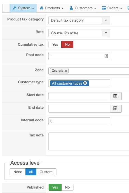Image resolution: width=129 pixels, height=193 pixels.
Task: Open the End date calendar picker
Action: point(116,109)
